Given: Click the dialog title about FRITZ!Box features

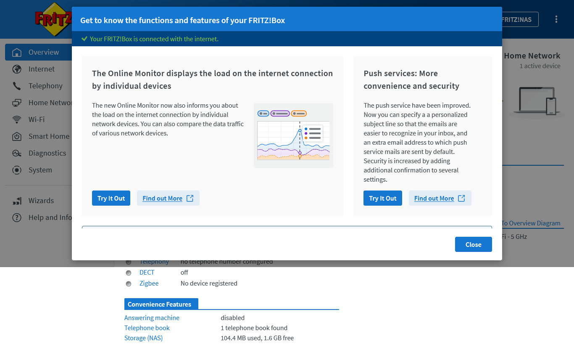Looking at the screenshot, I should point(183,20).
